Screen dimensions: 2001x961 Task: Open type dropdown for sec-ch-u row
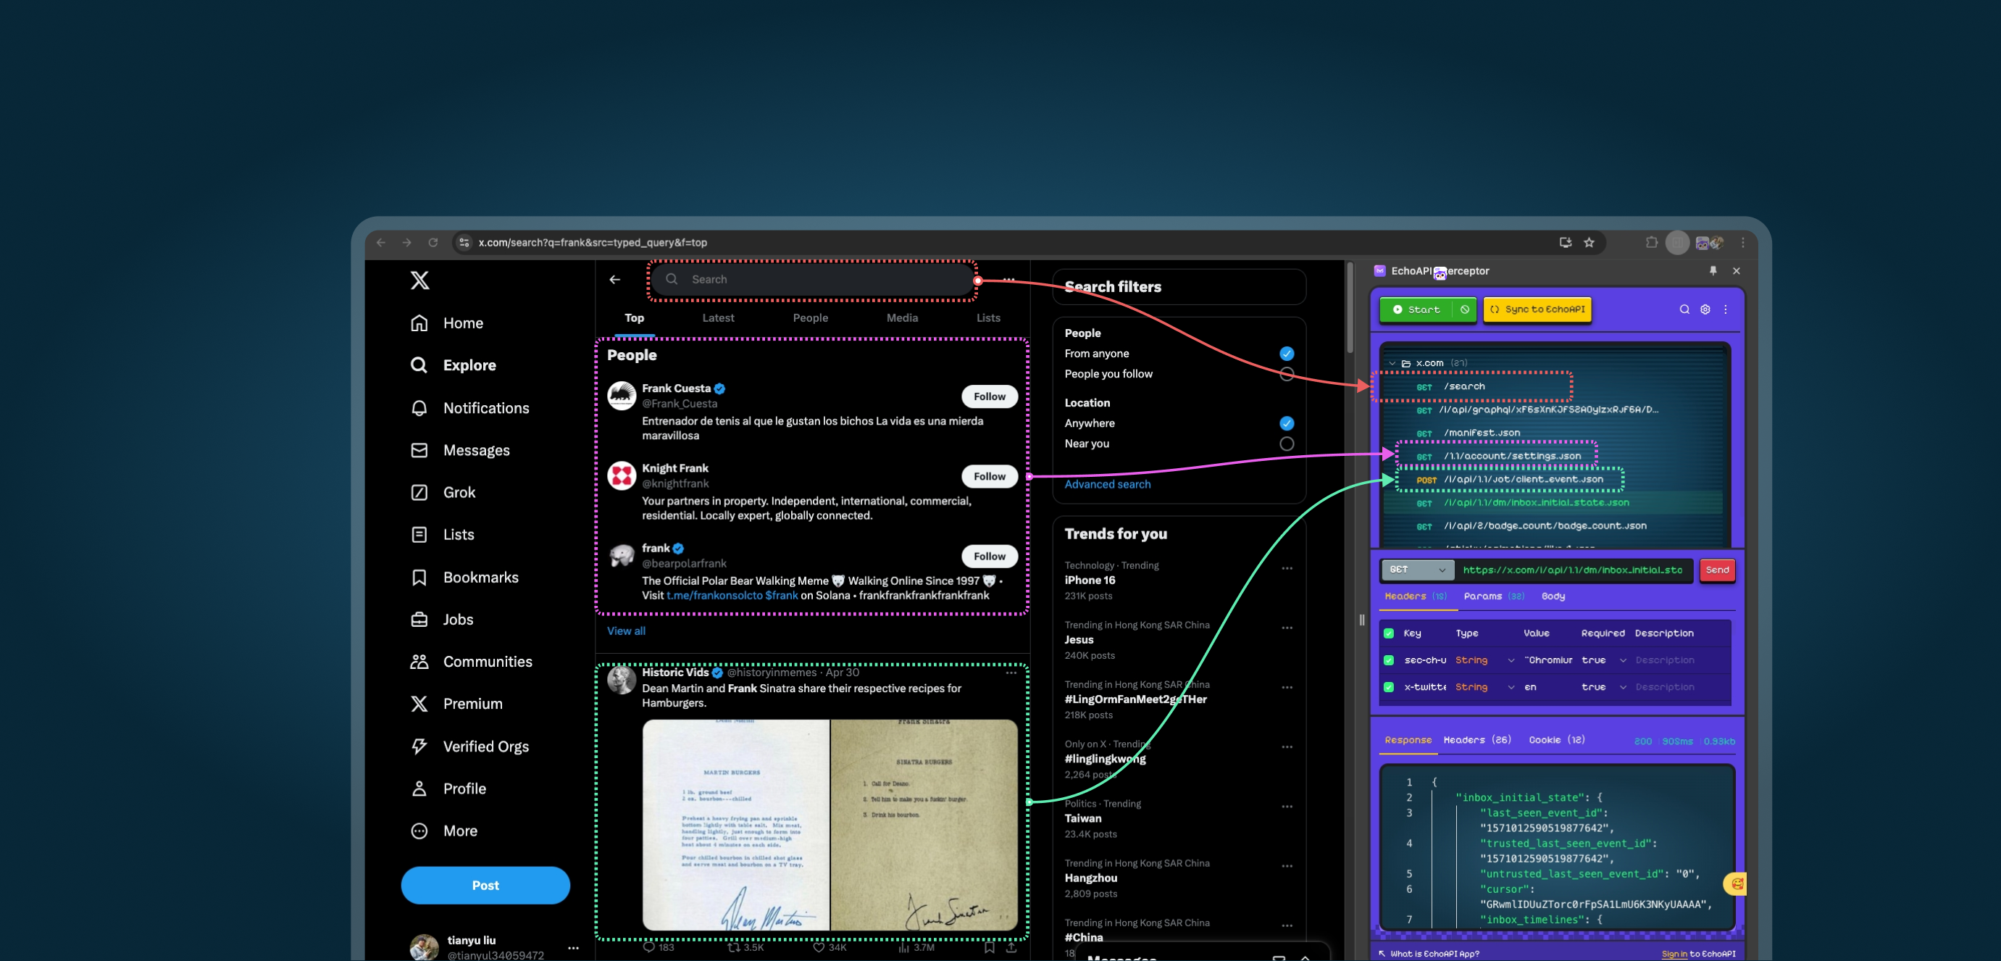pos(1511,660)
